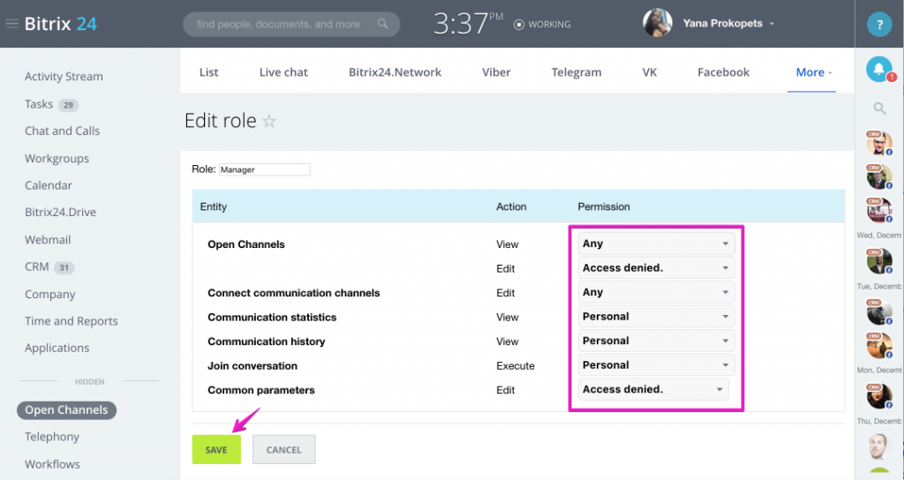Open the contact avatar above the Wed, December label
The image size is (904, 480).
(878, 210)
